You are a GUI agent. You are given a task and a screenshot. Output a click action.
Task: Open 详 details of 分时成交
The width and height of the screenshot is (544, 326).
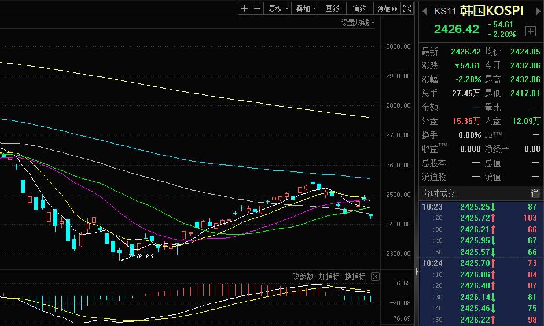pos(535,193)
